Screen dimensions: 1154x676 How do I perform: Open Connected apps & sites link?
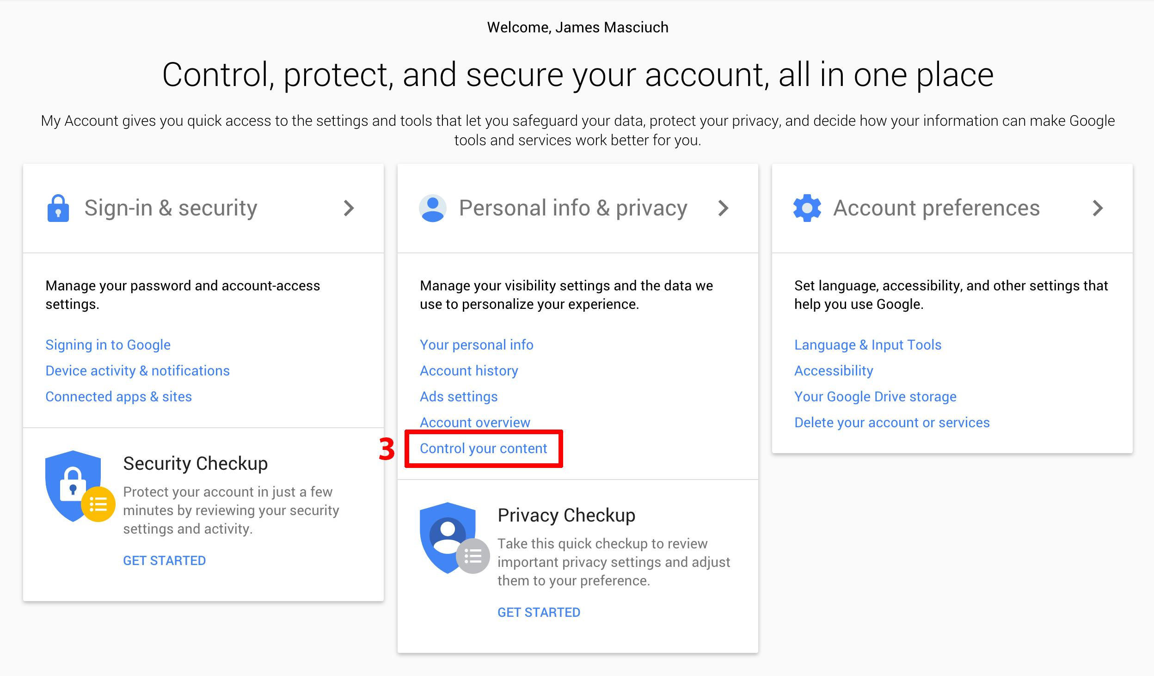pos(118,397)
